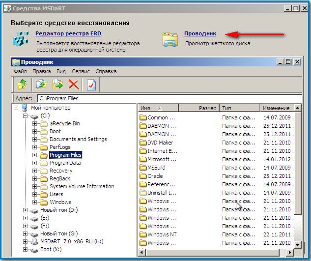311x261 pixels.
Task: Open the Файл menu
Action: point(21,71)
